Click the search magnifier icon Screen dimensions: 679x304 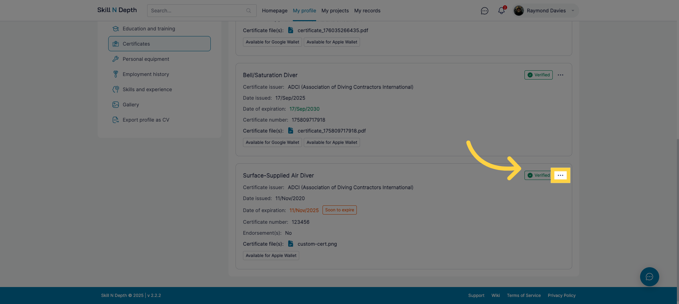[x=249, y=11]
